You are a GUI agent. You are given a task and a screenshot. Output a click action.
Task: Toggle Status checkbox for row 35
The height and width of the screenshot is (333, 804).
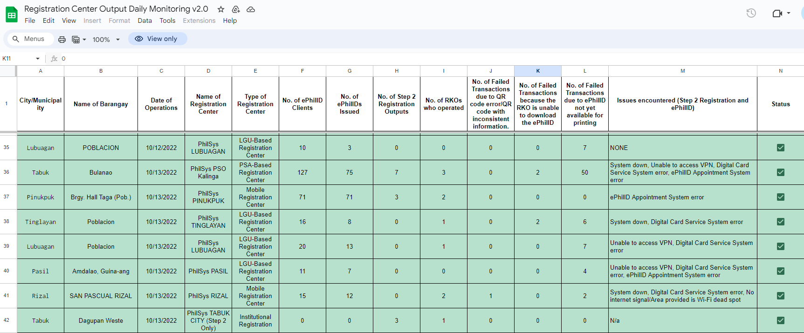[781, 148]
